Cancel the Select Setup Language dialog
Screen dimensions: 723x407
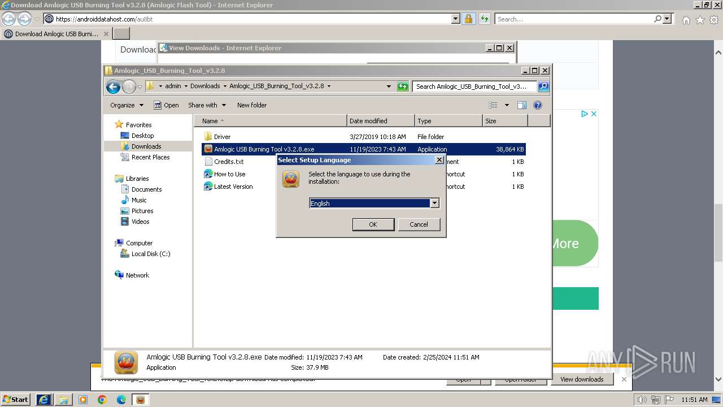tap(419, 224)
